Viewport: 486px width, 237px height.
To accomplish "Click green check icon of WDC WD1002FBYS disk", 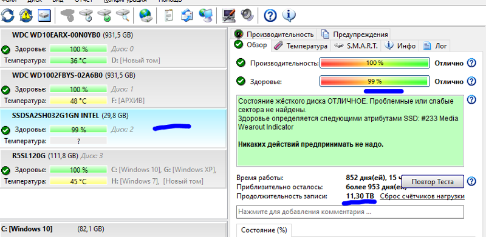I will 5,90.
